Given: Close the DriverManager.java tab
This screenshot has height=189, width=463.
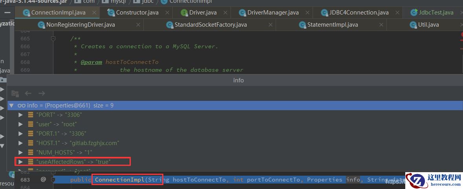Looking at the screenshot, I should click(x=307, y=13).
